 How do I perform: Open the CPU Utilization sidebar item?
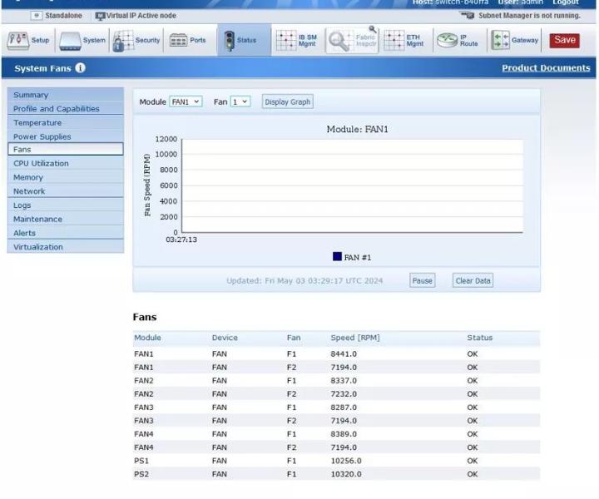[66, 163]
